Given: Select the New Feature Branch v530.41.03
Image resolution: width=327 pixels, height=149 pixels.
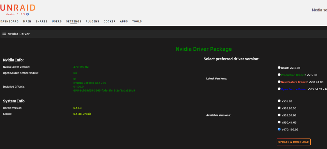Looking at the screenshot, I should coord(279,82).
